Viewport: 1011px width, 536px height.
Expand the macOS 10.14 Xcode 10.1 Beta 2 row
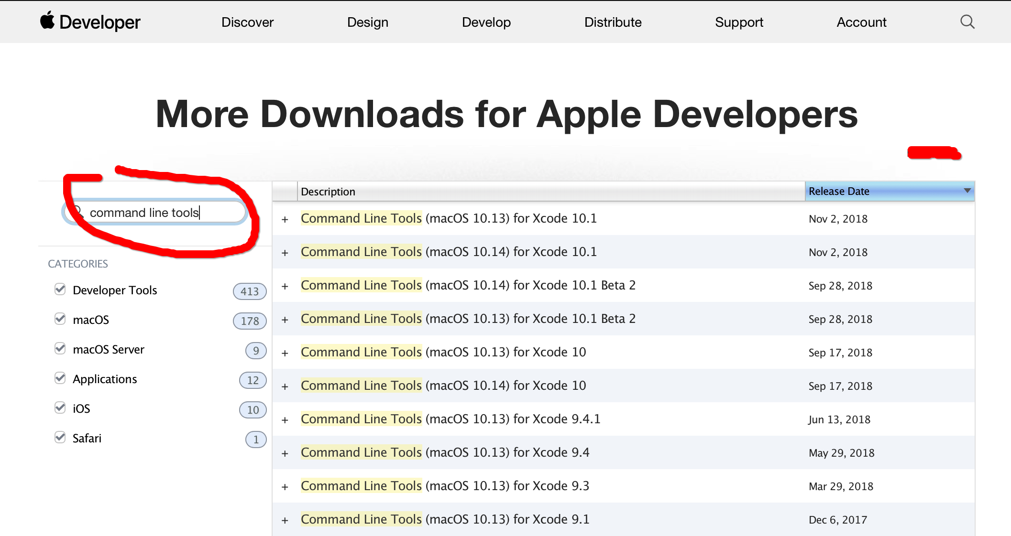point(285,286)
